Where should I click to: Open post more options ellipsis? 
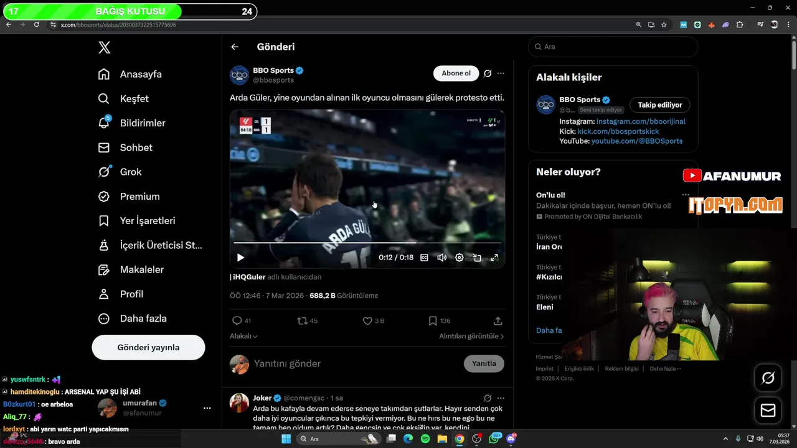coord(501,73)
